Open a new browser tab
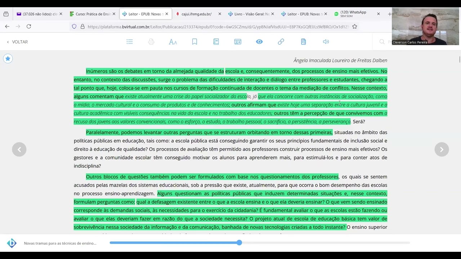This screenshot has height=259, width=461. 389,14
